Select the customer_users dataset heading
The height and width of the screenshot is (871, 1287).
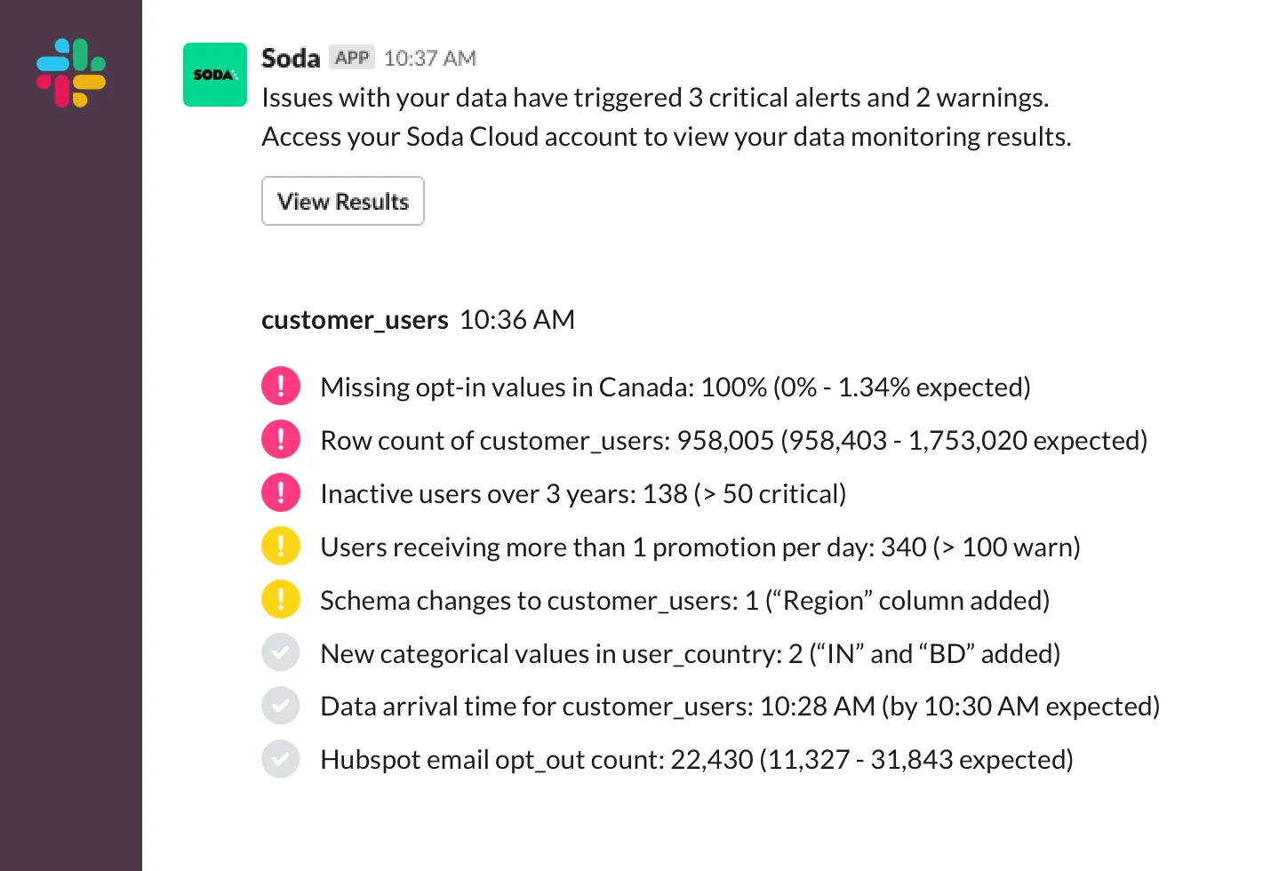[x=355, y=320]
